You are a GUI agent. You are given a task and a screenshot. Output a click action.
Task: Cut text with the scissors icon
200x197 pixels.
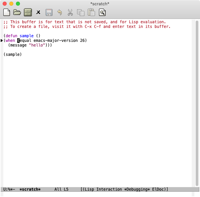click(x=70, y=13)
